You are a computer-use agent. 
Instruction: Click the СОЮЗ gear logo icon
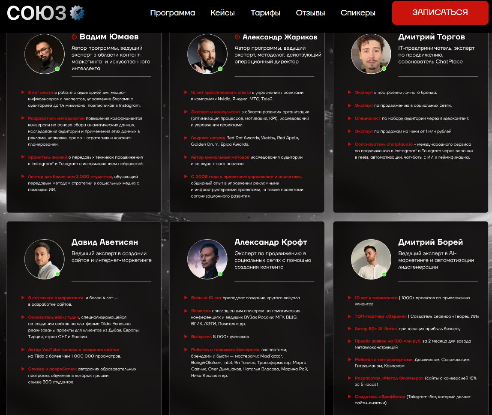pyautogui.click(x=77, y=13)
